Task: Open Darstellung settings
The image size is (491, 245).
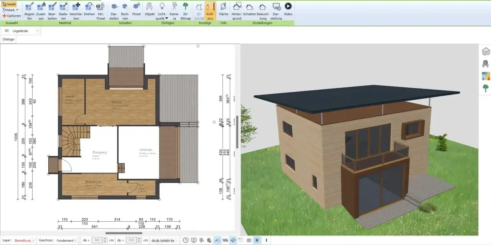Action: point(276,11)
